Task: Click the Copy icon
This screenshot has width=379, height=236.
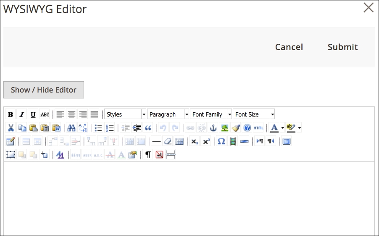Action: [22, 128]
